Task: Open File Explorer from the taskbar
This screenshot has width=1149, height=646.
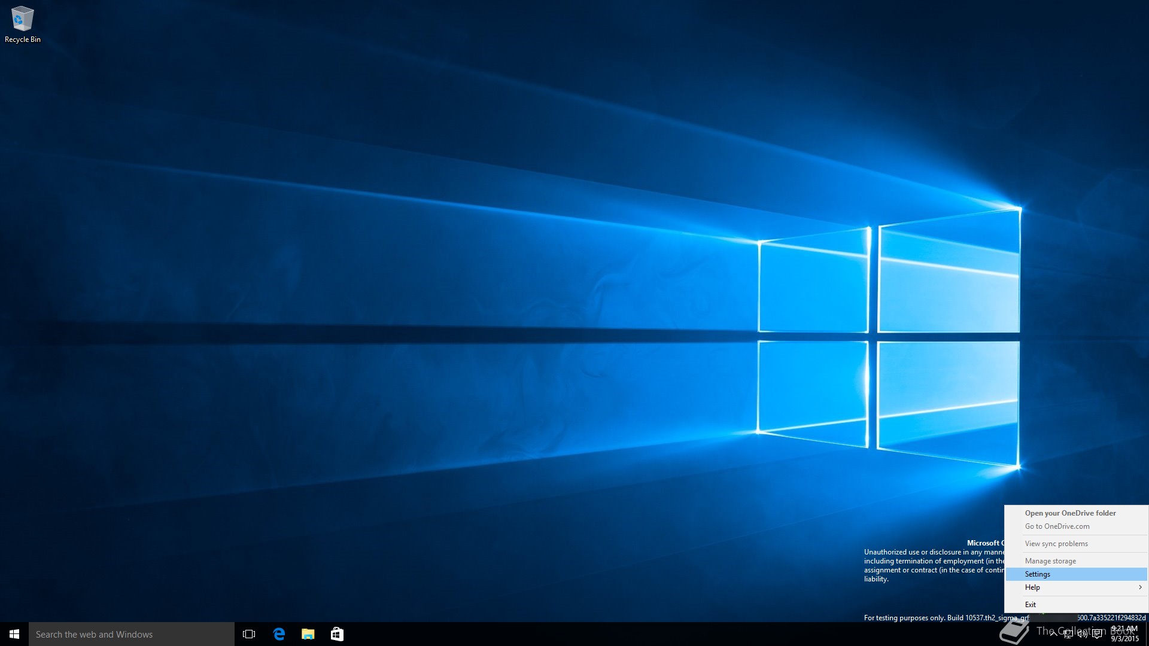Action: (308, 634)
